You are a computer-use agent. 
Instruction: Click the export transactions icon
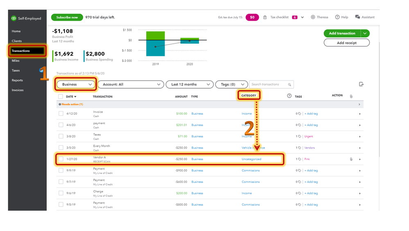coord(361,84)
